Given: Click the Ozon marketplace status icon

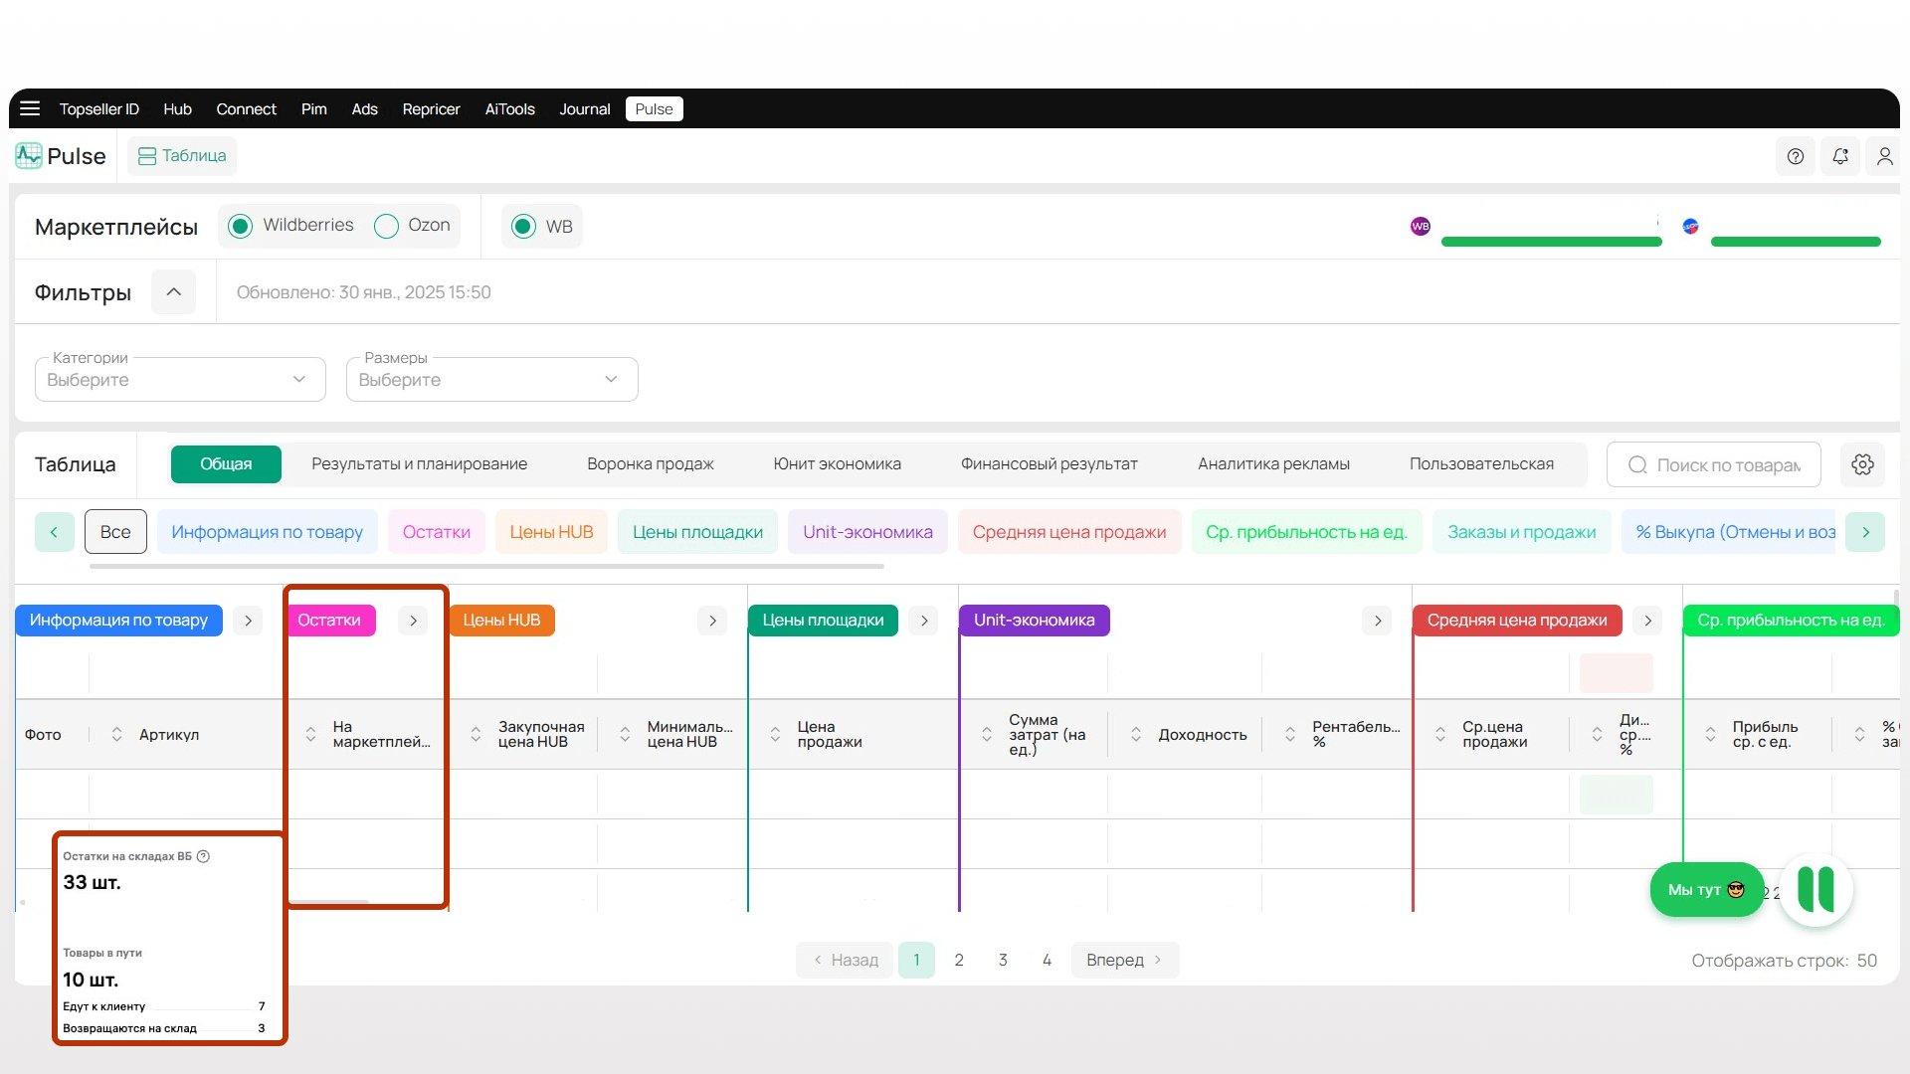Looking at the screenshot, I should [x=1690, y=226].
